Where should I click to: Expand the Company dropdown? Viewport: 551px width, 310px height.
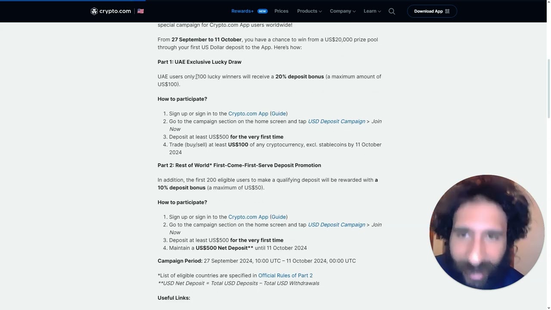click(343, 11)
